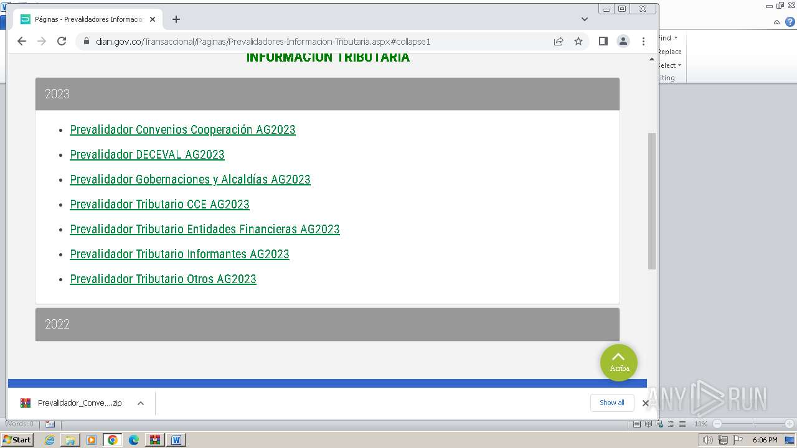Open network icon in system tray
This screenshot has height=448, width=797.
click(x=722, y=440)
